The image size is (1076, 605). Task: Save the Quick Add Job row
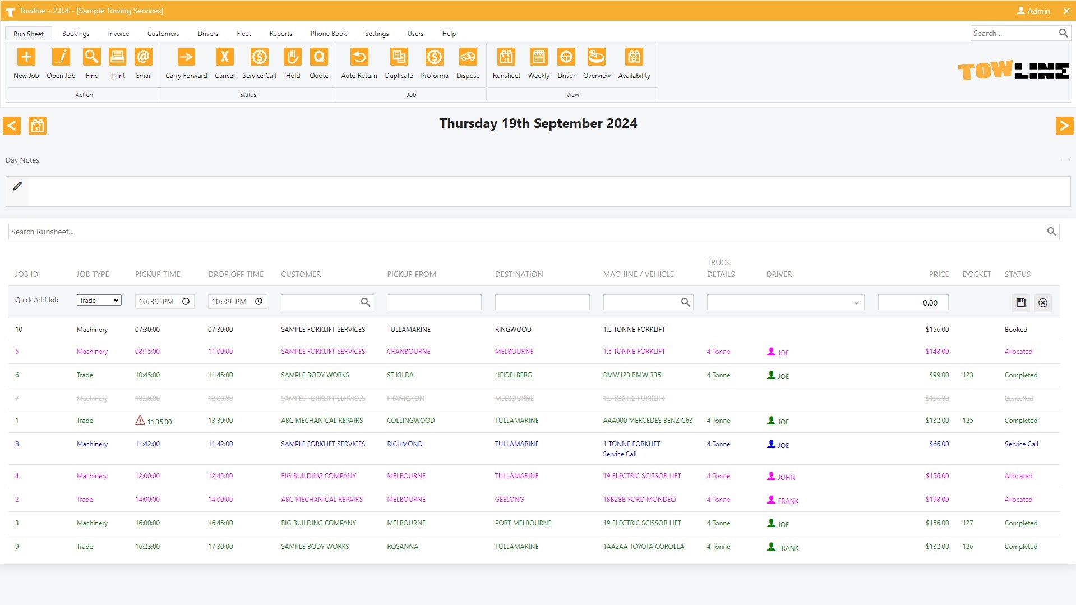point(1020,303)
